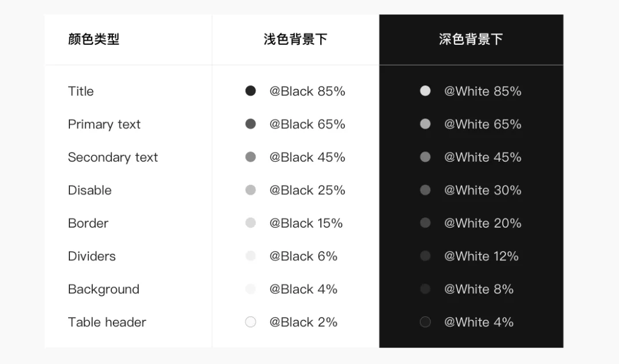Click the 颜色类型 column header
The width and height of the screenshot is (619, 364).
(x=93, y=39)
